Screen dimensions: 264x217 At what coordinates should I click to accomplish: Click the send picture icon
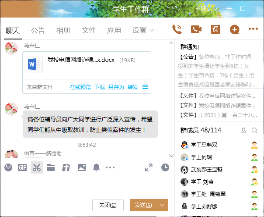click(81, 167)
